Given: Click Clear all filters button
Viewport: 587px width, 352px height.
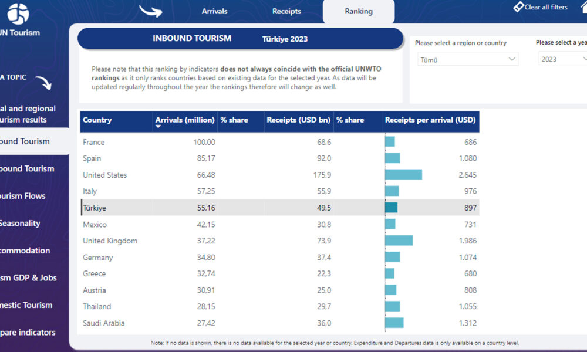Looking at the screenshot, I should point(546,7).
